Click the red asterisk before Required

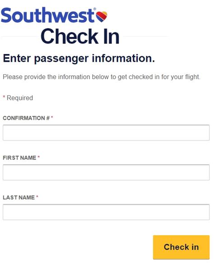[x=4, y=97]
